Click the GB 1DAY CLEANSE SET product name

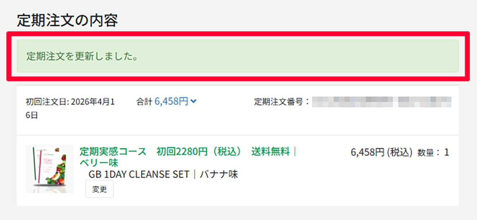point(139,174)
